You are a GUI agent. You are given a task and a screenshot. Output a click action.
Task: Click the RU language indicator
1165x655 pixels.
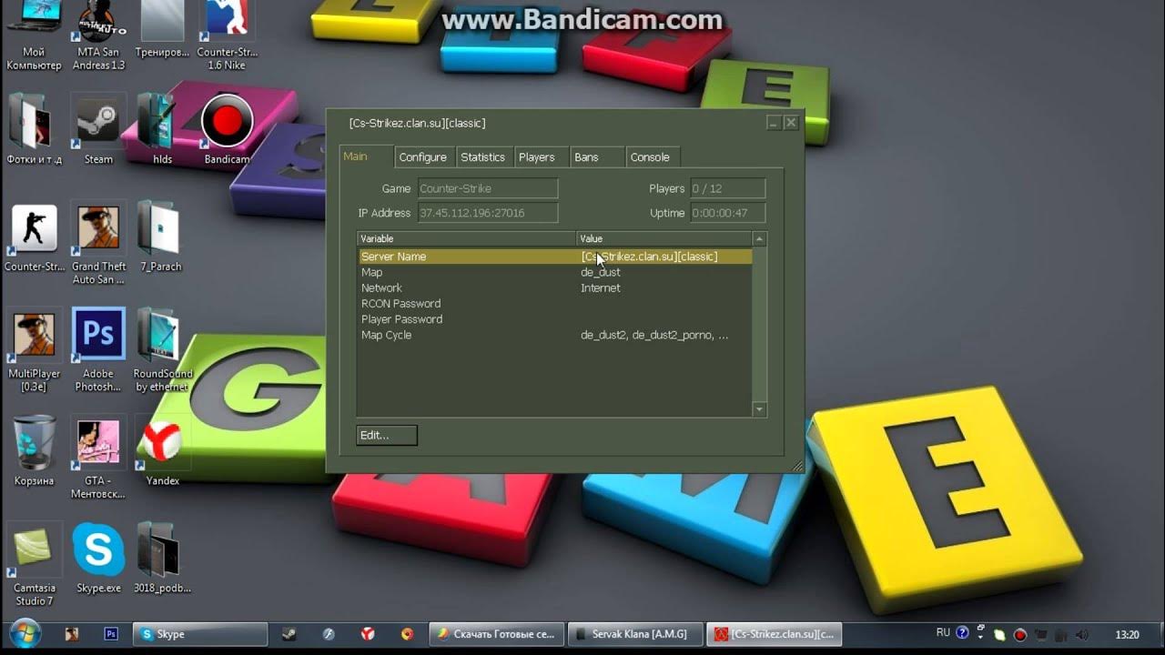[x=943, y=632]
